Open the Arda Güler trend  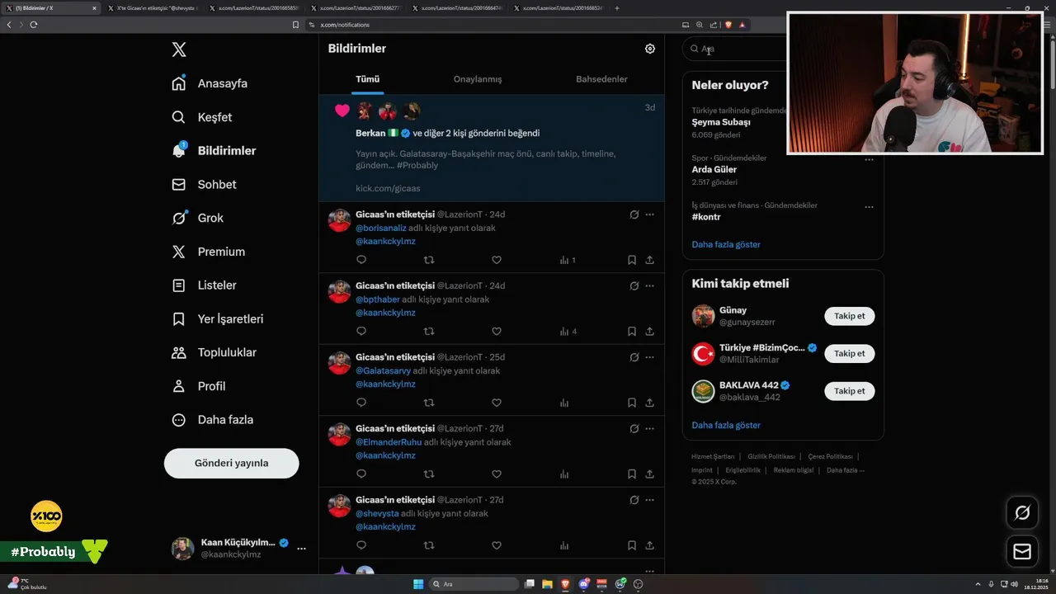(714, 170)
